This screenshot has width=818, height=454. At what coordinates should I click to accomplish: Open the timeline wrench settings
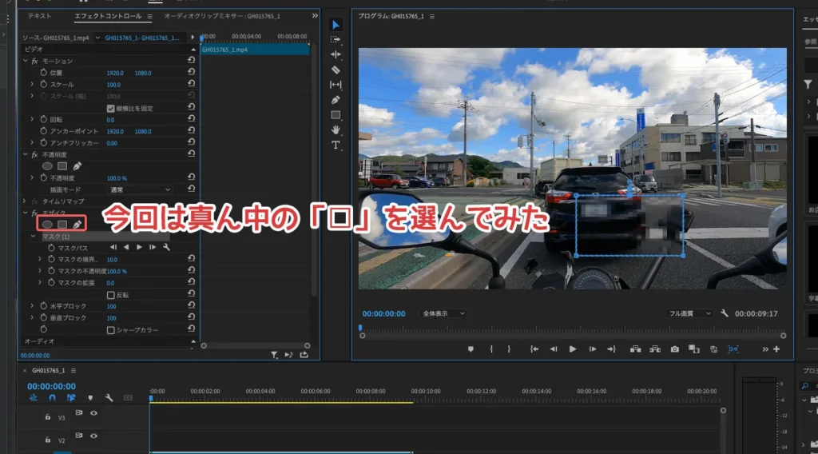click(109, 397)
